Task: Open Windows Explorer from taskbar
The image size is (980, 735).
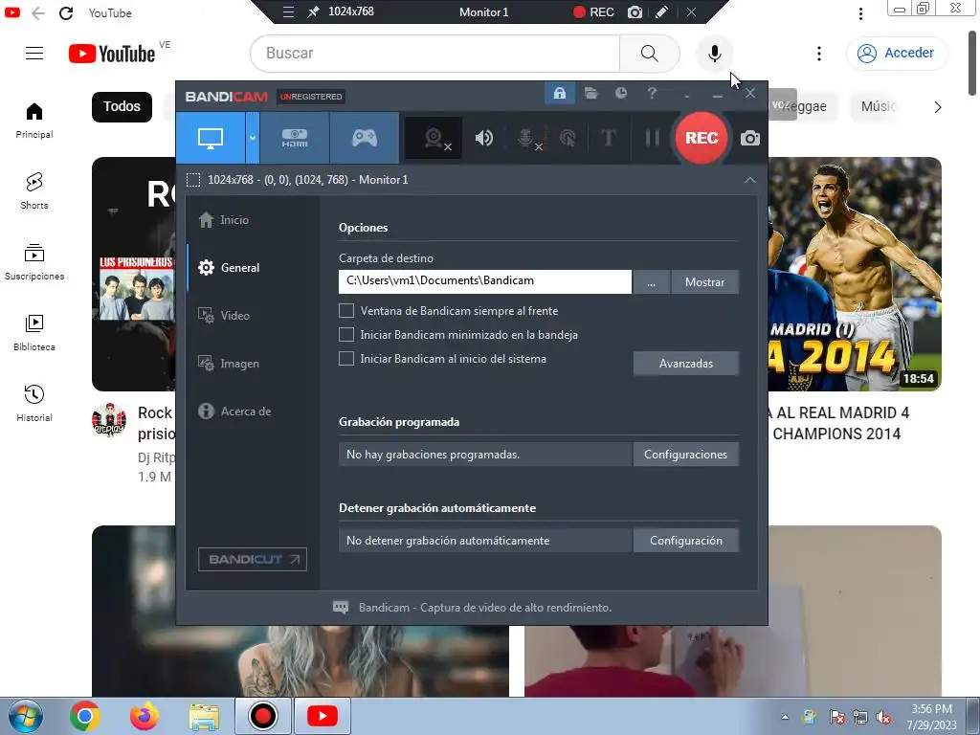Action: pyautogui.click(x=204, y=718)
